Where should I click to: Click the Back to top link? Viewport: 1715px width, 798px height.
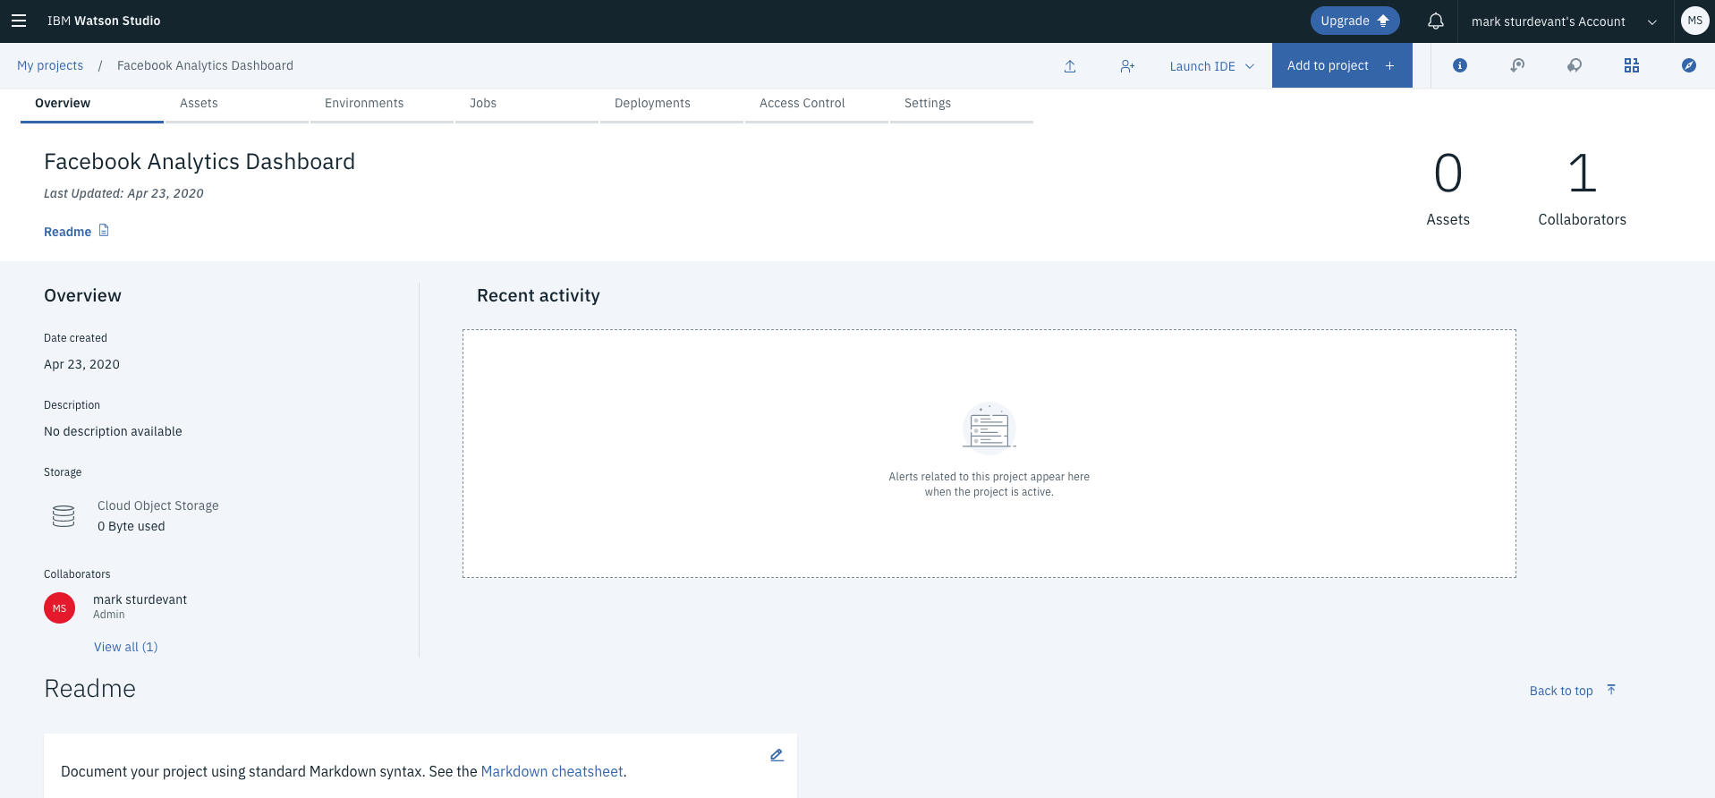pyautogui.click(x=1561, y=691)
